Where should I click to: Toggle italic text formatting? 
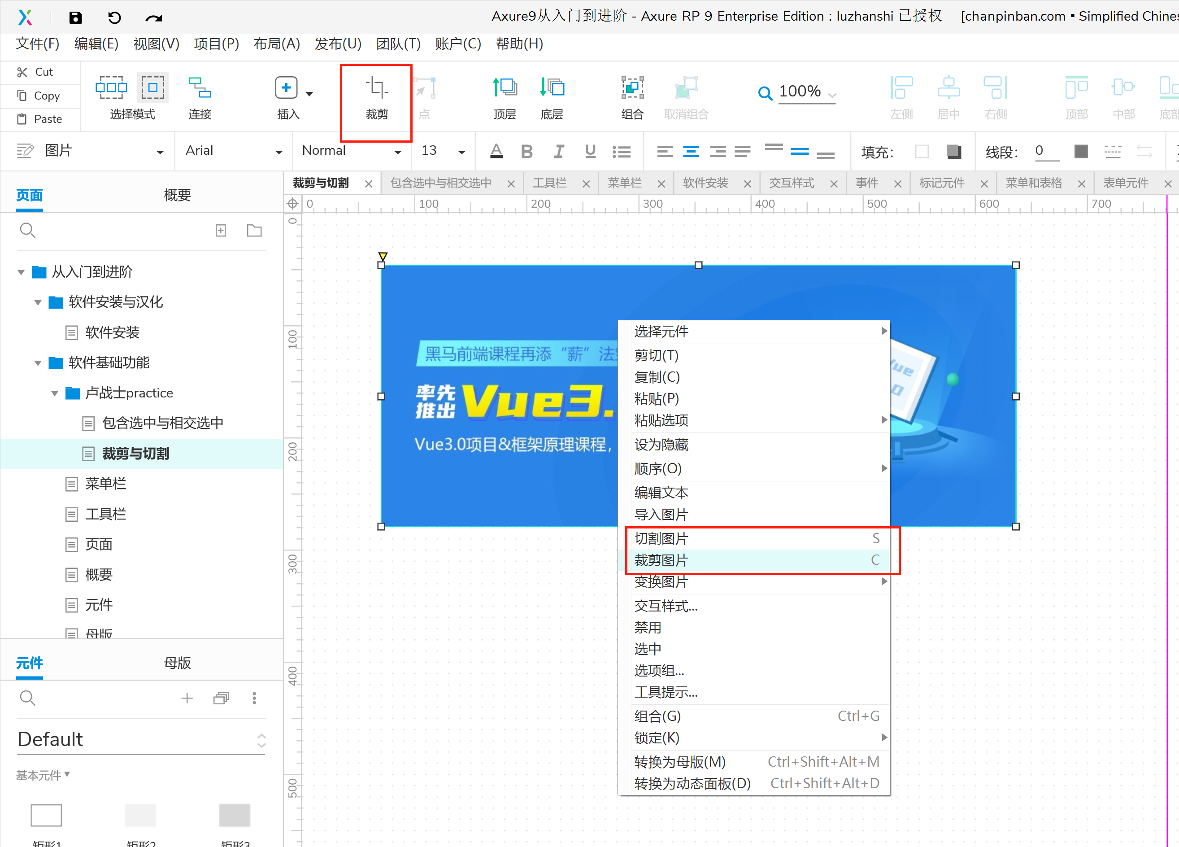(559, 151)
